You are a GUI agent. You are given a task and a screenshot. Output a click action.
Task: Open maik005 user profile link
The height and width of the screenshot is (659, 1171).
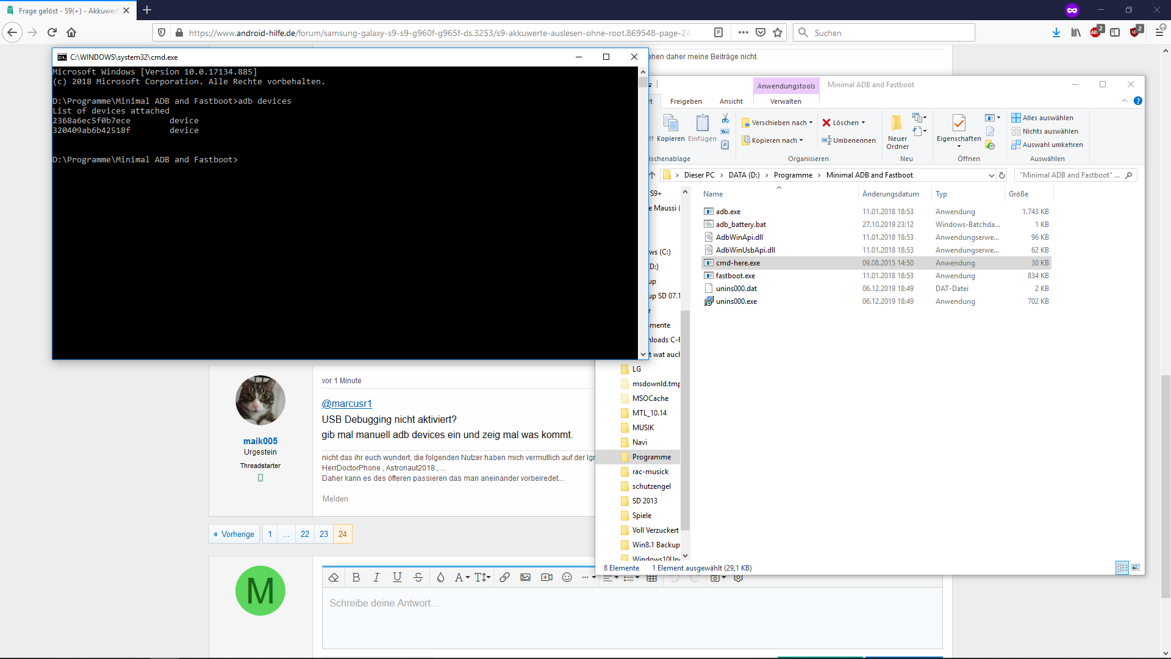tap(260, 441)
